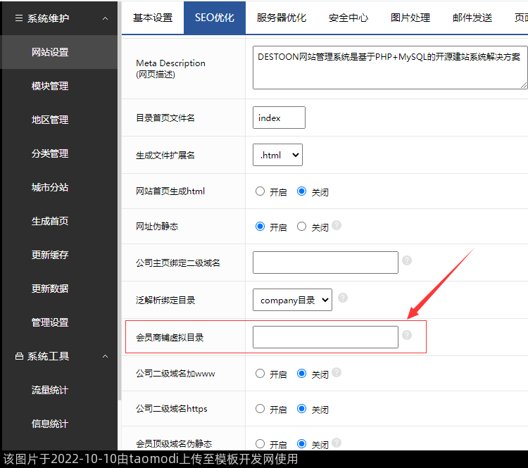Viewport: 528px width, 468px height.
Task: Click help icon next to company目录 dropdown
Action: click(343, 298)
